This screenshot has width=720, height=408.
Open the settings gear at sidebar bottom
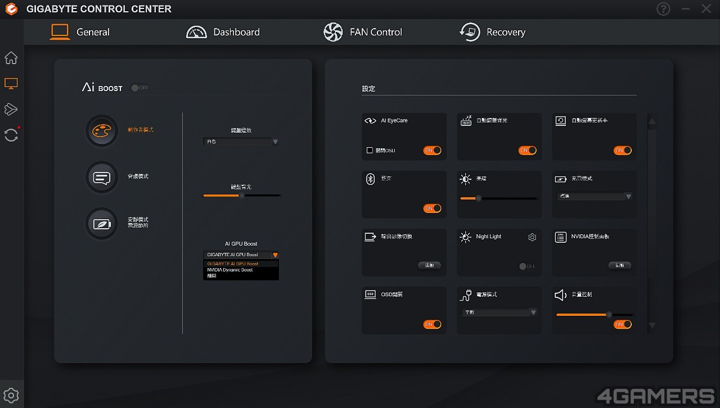(11, 396)
